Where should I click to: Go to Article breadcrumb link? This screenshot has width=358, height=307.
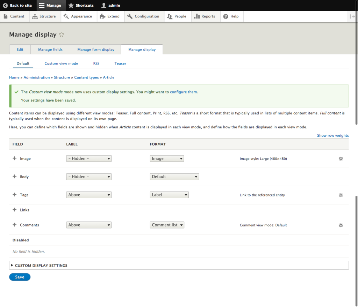[x=108, y=77]
